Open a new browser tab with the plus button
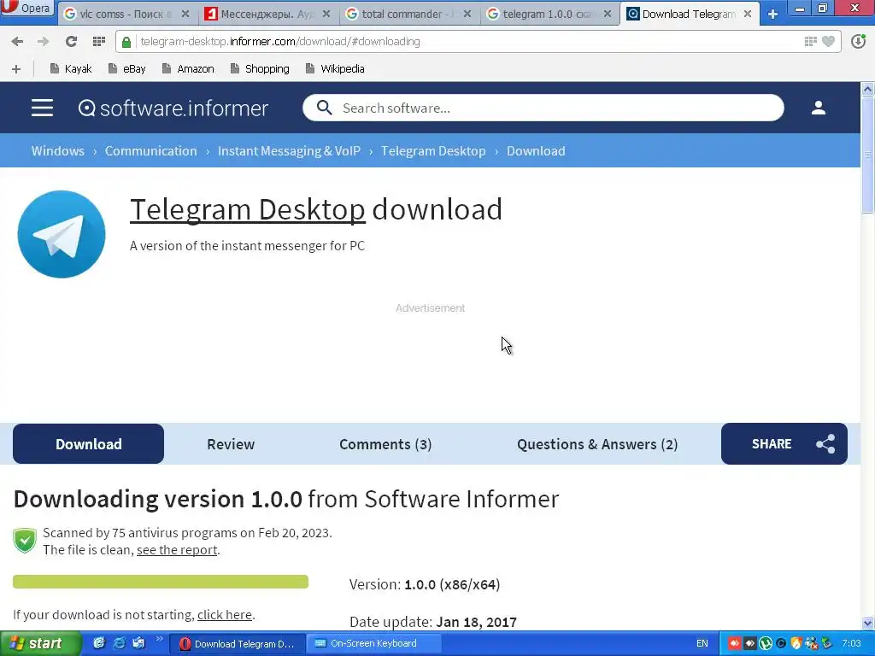Screen dimensions: 875x656 pos(772,14)
